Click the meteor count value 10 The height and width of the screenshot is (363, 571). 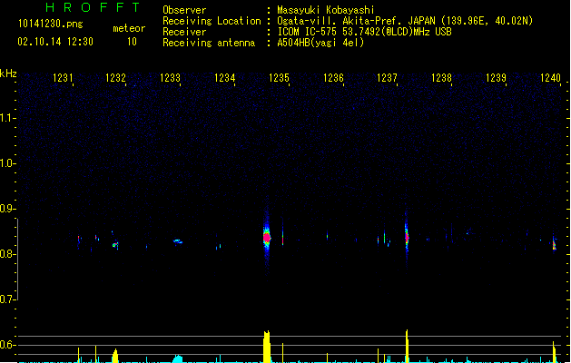point(132,42)
